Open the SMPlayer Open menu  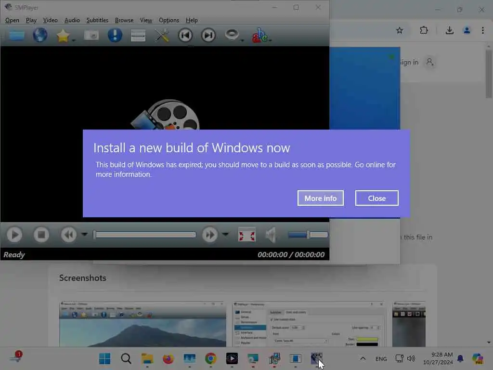pyautogui.click(x=12, y=20)
